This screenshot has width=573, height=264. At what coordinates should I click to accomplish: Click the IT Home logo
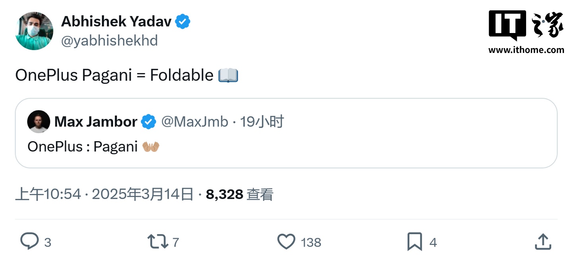[526, 26]
